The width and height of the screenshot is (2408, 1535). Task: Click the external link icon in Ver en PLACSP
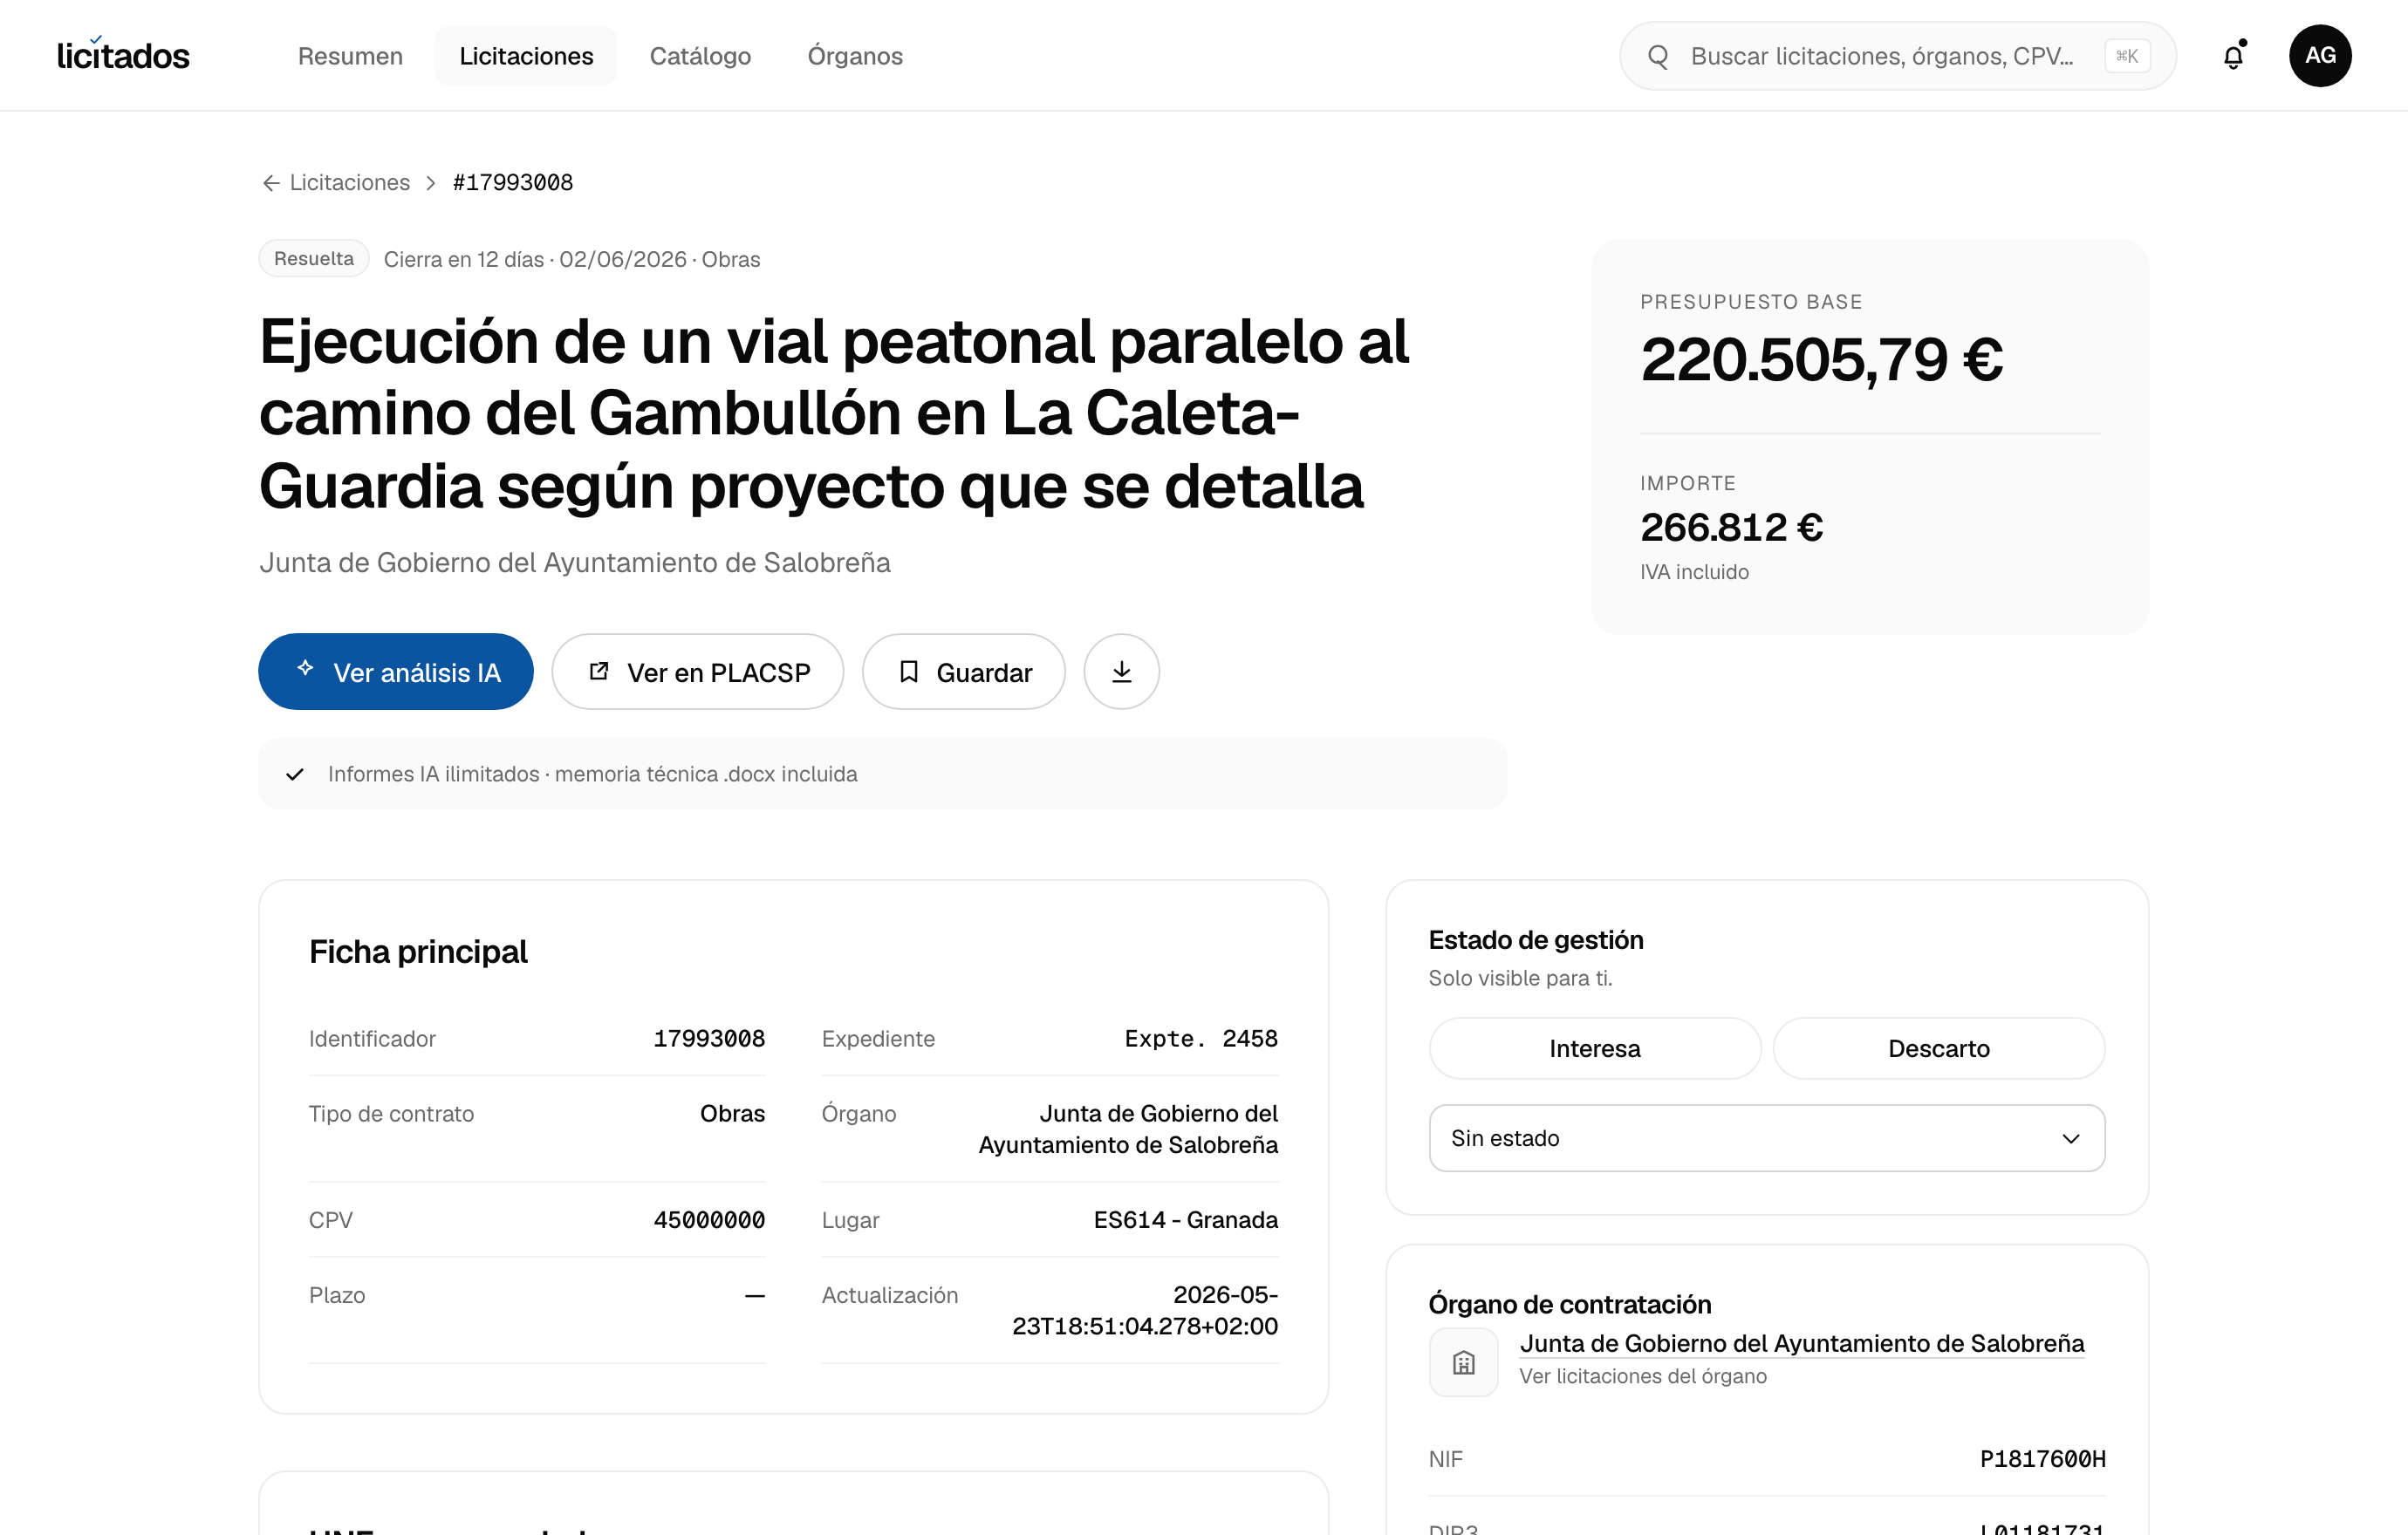(x=599, y=672)
